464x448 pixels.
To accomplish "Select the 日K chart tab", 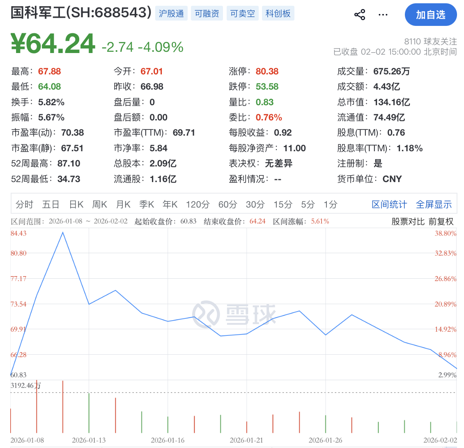I will pos(76,204).
